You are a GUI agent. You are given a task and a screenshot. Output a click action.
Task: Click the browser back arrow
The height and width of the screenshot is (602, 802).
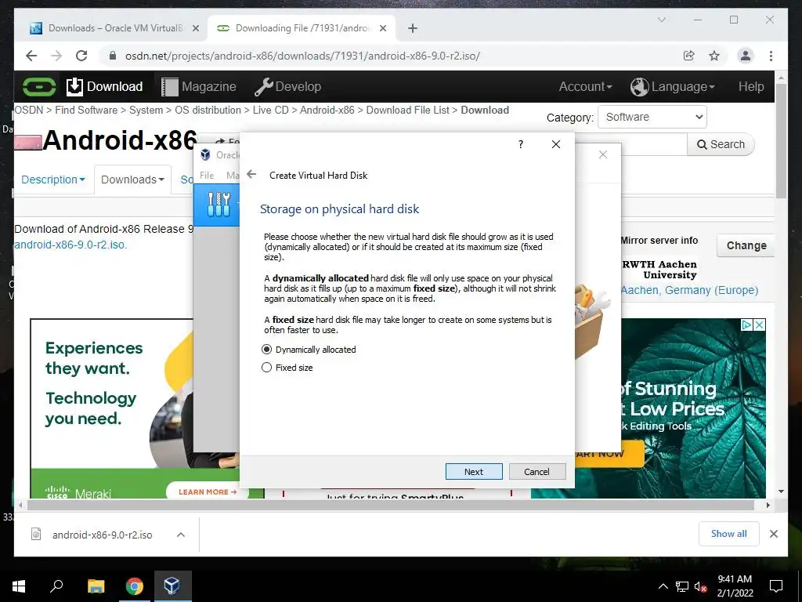[31, 56]
